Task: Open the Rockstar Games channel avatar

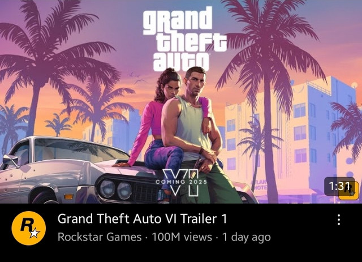Action: (29, 228)
